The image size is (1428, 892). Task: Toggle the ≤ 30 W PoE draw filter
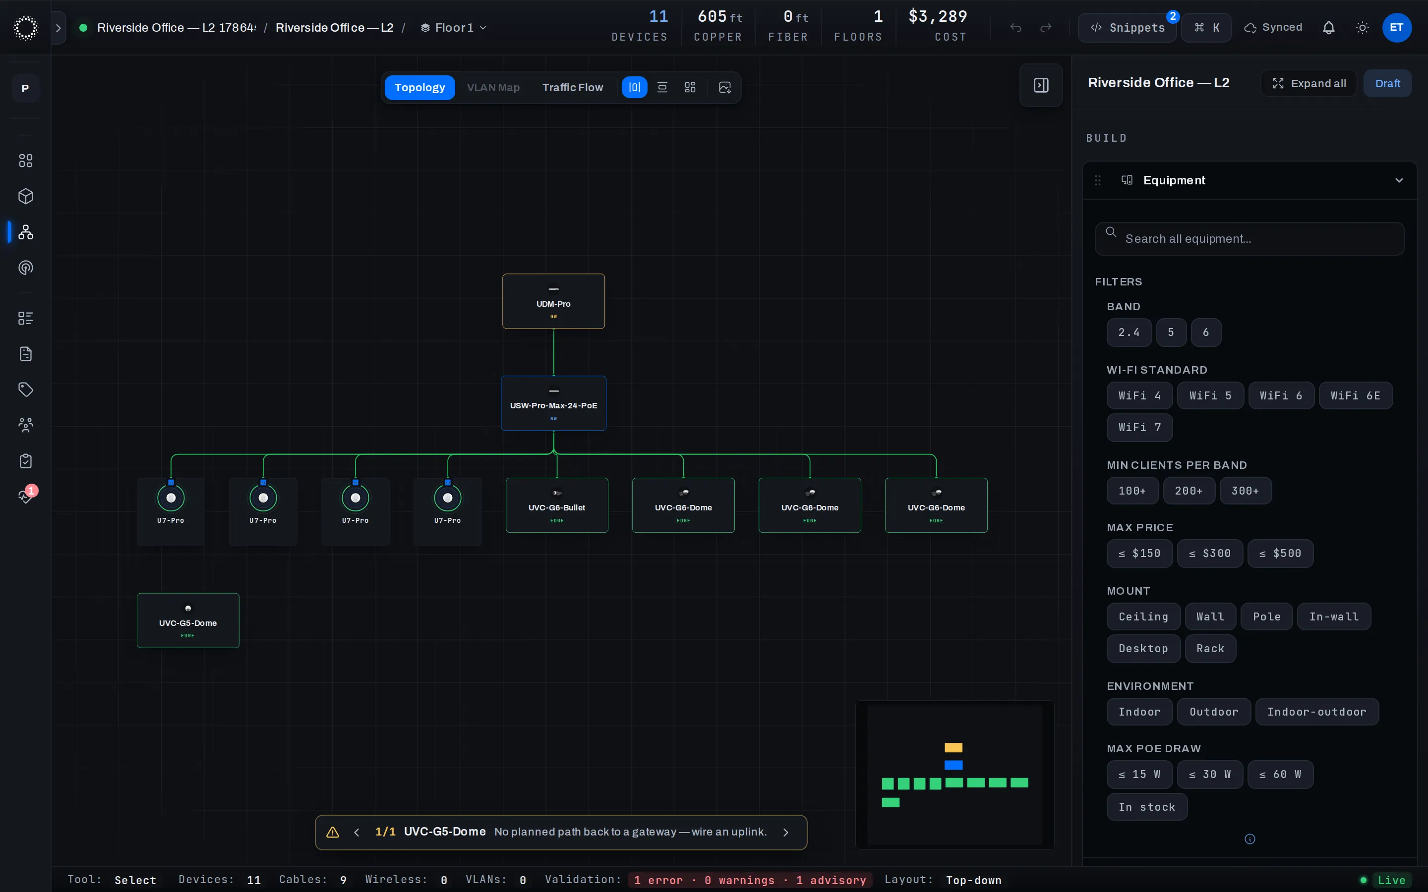pyautogui.click(x=1210, y=774)
